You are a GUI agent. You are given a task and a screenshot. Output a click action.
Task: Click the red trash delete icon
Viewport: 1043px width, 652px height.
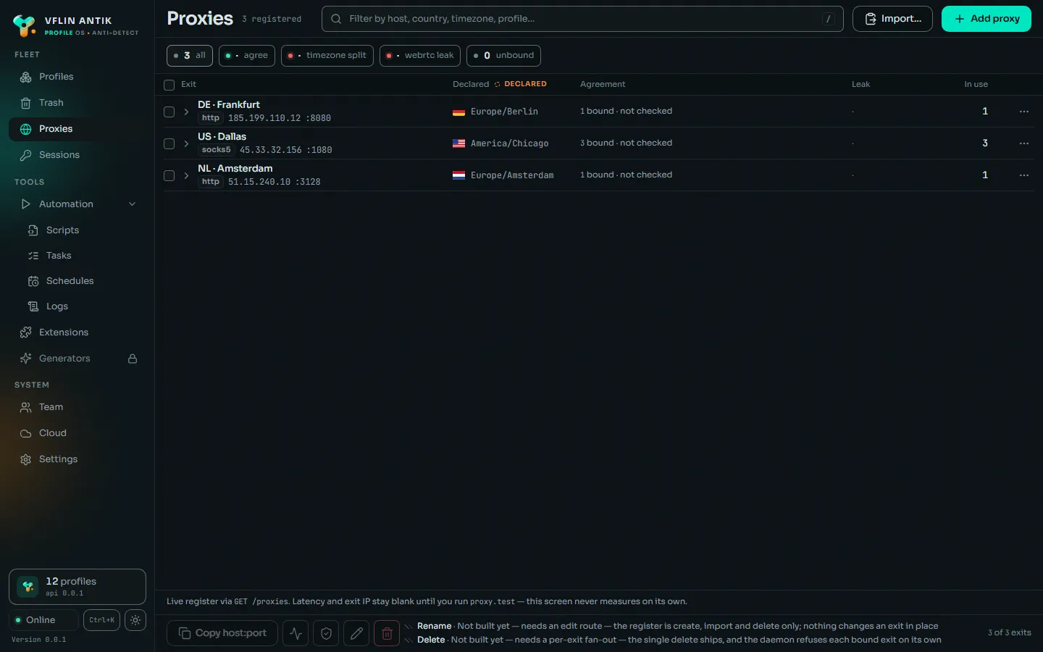[x=387, y=633]
